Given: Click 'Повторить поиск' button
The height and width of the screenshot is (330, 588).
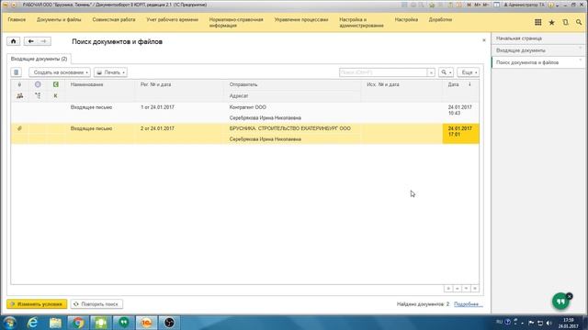Looking at the screenshot, I should [96, 304].
